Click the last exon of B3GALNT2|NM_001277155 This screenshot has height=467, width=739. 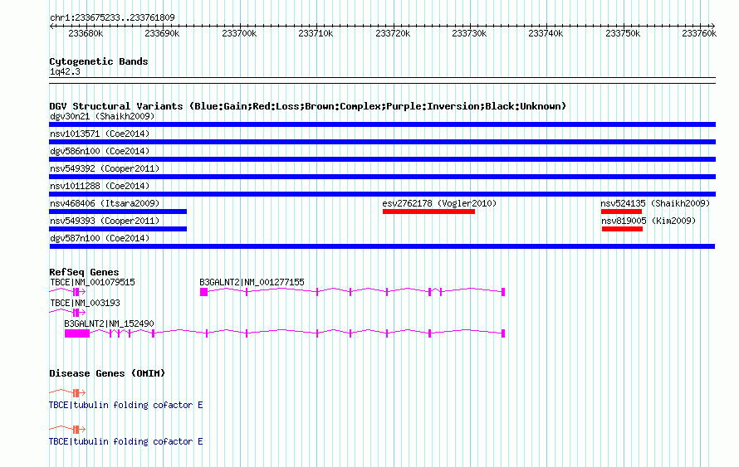click(x=503, y=292)
